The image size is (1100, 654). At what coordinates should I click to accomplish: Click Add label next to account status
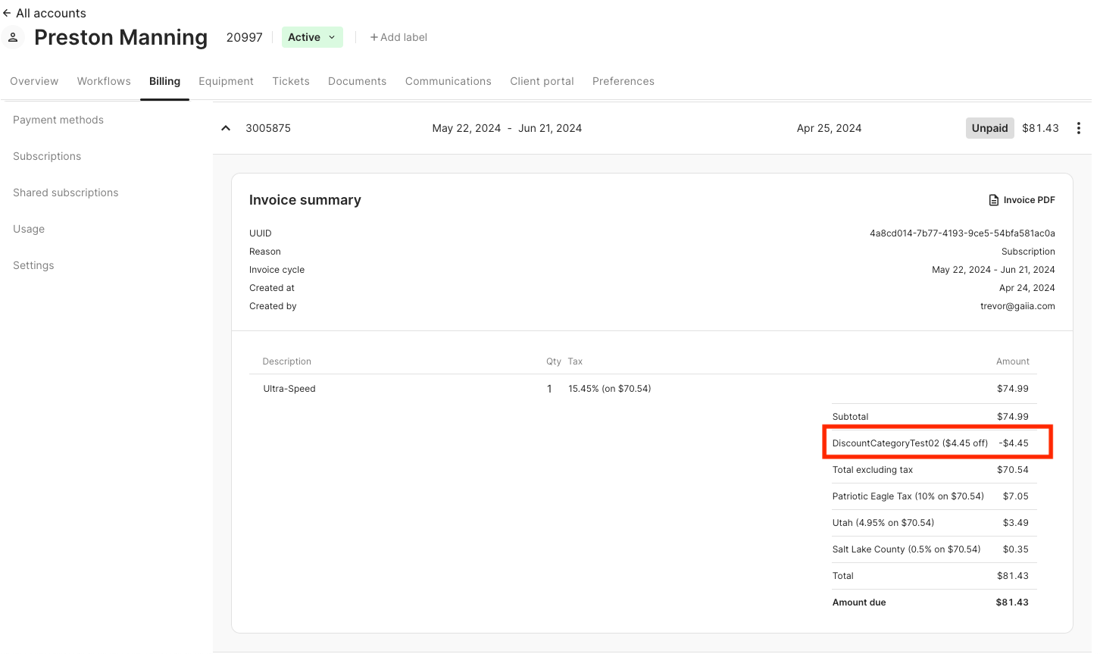point(398,37)
